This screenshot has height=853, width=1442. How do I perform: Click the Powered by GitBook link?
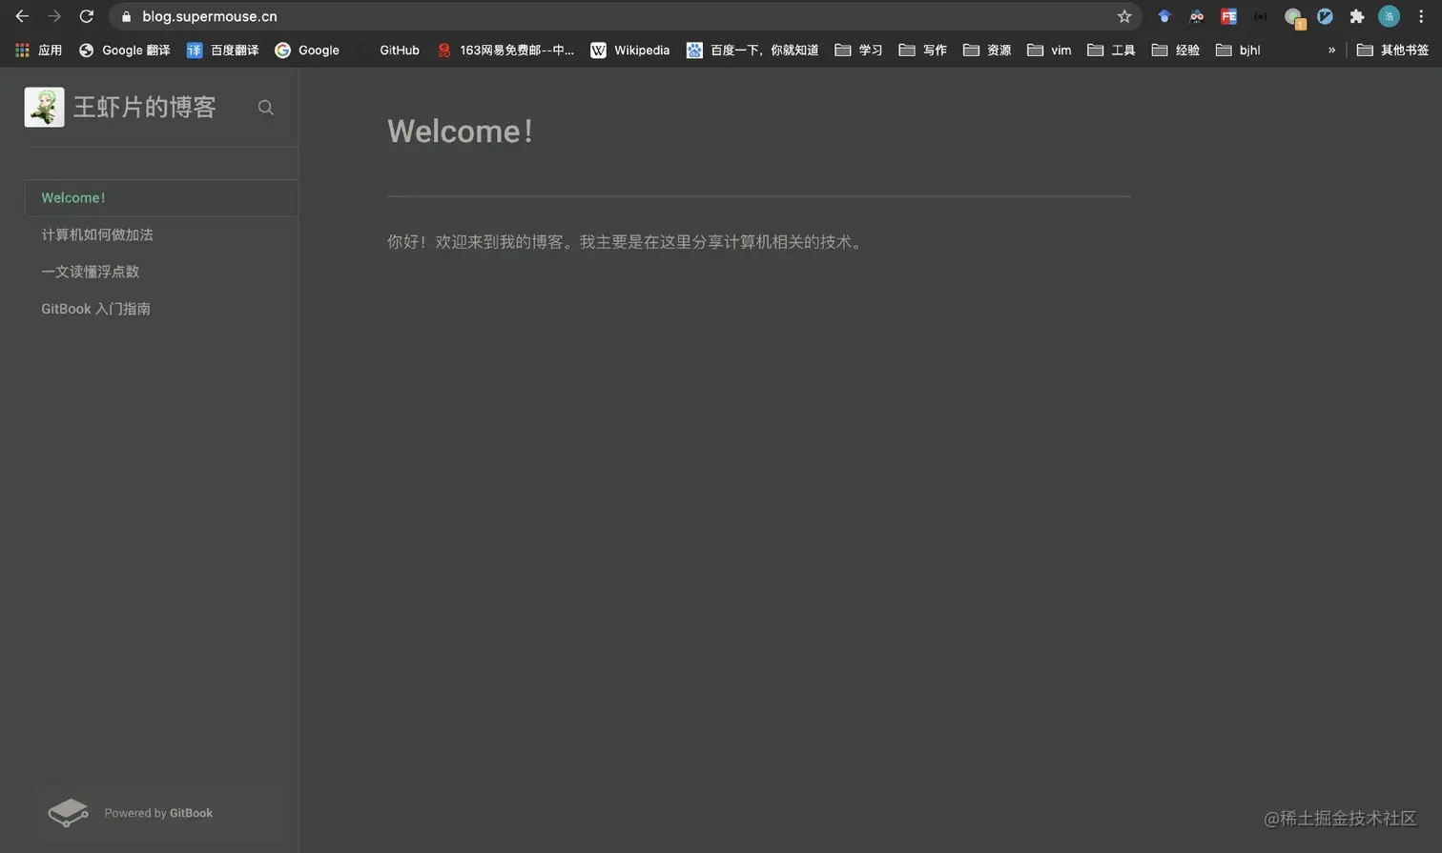[158, 813]
